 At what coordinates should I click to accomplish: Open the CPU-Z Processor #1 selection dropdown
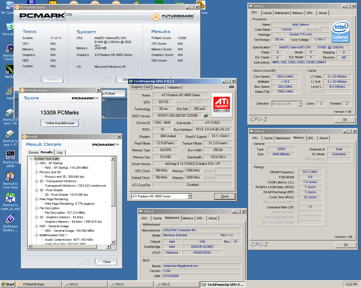click(x=300, y=104)
